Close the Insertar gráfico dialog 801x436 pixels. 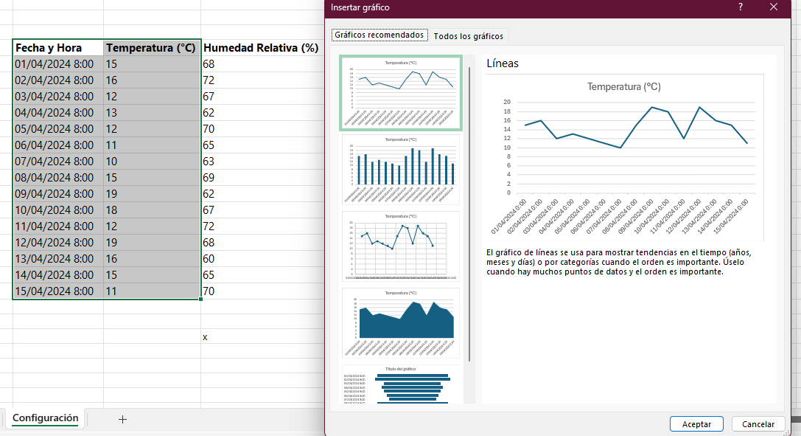(773, 7)
